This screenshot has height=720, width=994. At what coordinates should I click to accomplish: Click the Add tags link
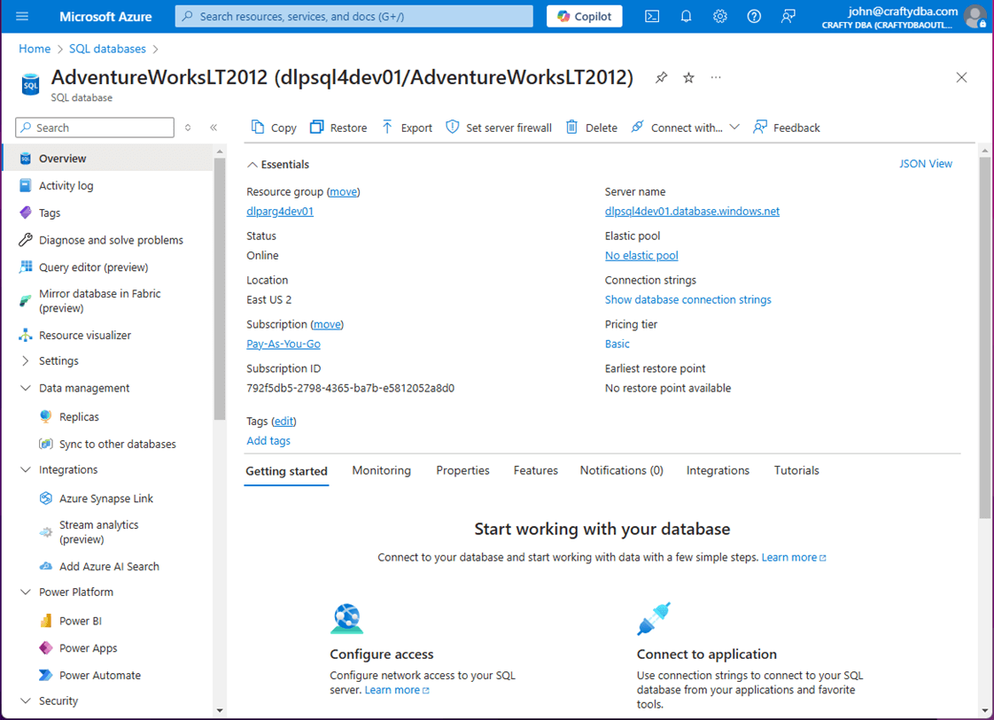268,440
